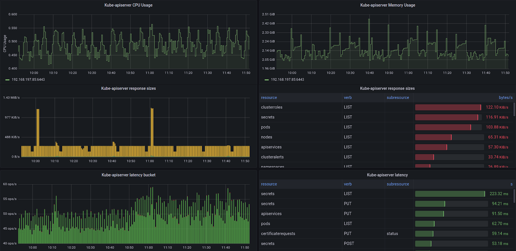This screenshot has height=251, width=516.
Task: Sort response sizes table by resource column
Action: tap(269, 98)
